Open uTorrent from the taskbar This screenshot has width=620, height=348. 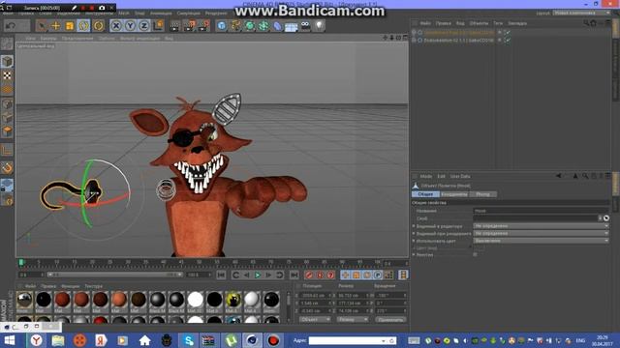click(232, 340)
